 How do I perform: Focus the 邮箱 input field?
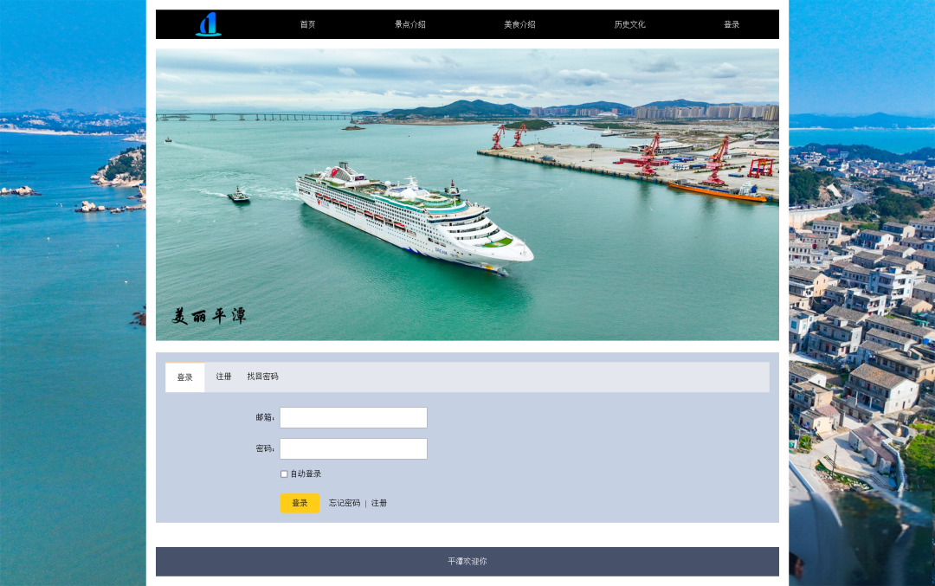(353, 417)
